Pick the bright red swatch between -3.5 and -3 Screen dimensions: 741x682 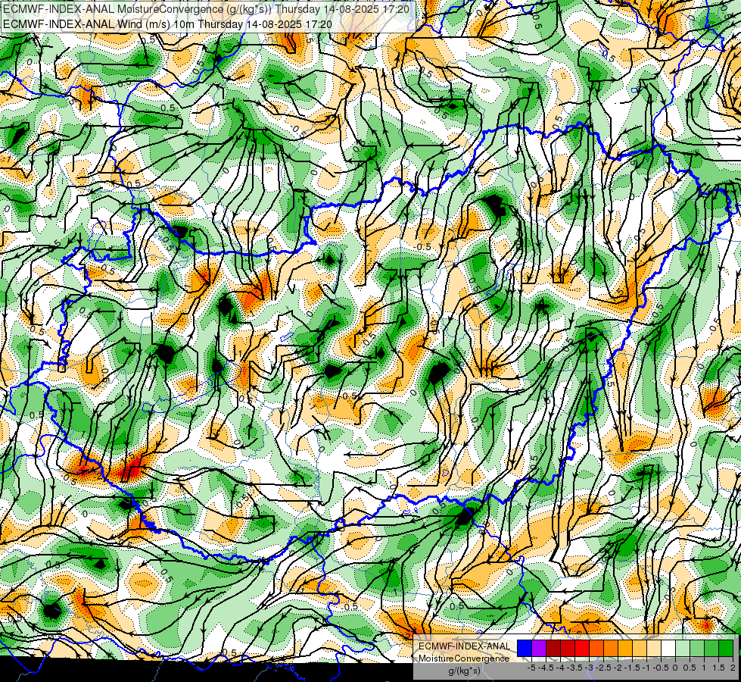(582, 648)
